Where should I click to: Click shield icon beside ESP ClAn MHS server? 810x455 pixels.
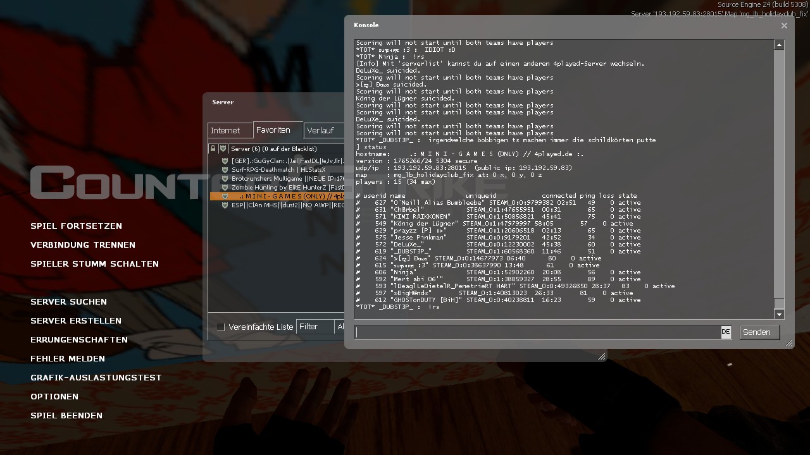point(225,205)
